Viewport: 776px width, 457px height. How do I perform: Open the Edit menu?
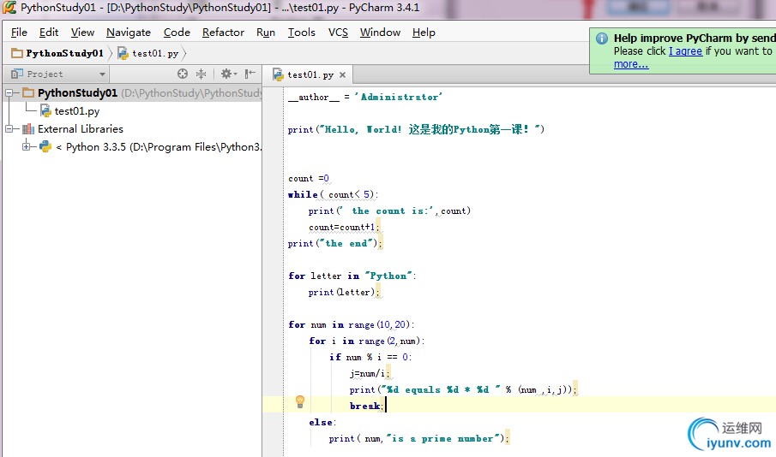(49, 33)
